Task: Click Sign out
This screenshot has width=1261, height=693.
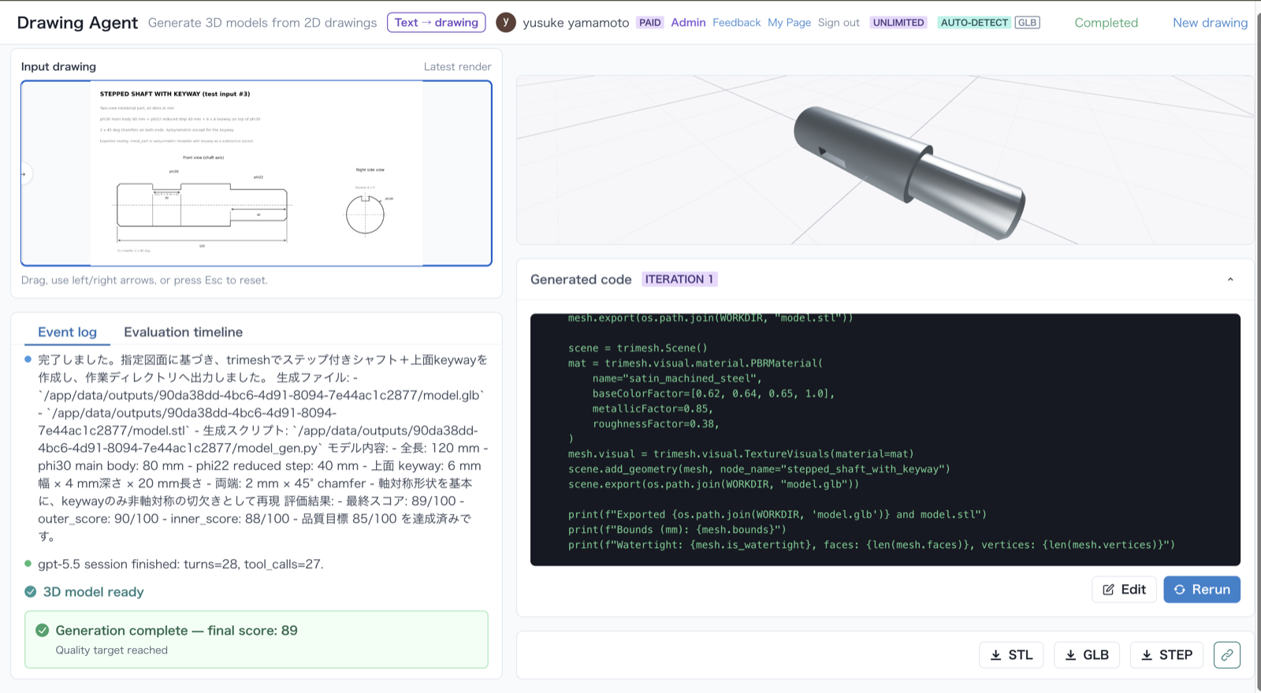Action: tap(839, 22)
